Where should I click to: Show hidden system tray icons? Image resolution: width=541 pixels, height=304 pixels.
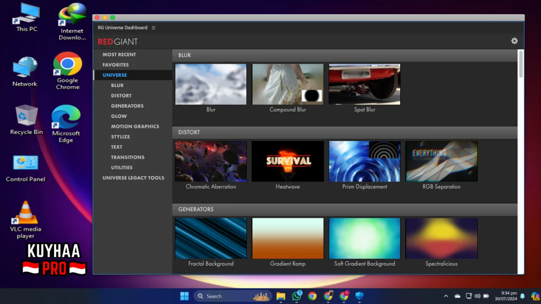click(445, 296)
